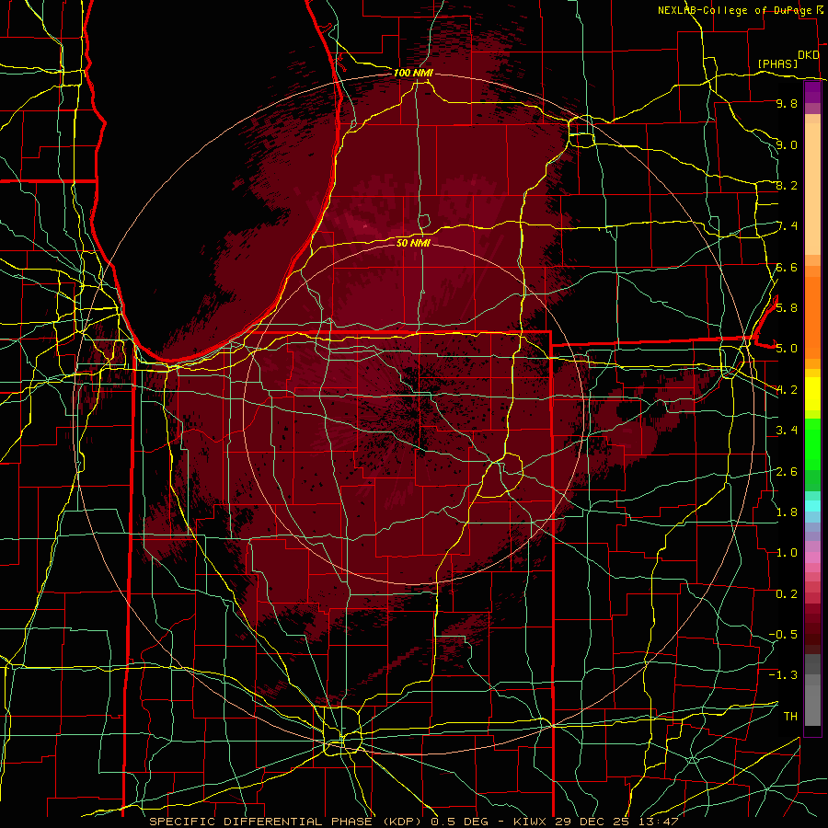Click the 5.0 value on the color scale
The width and height of the screenshot is (828, 828).
[787, 349]
